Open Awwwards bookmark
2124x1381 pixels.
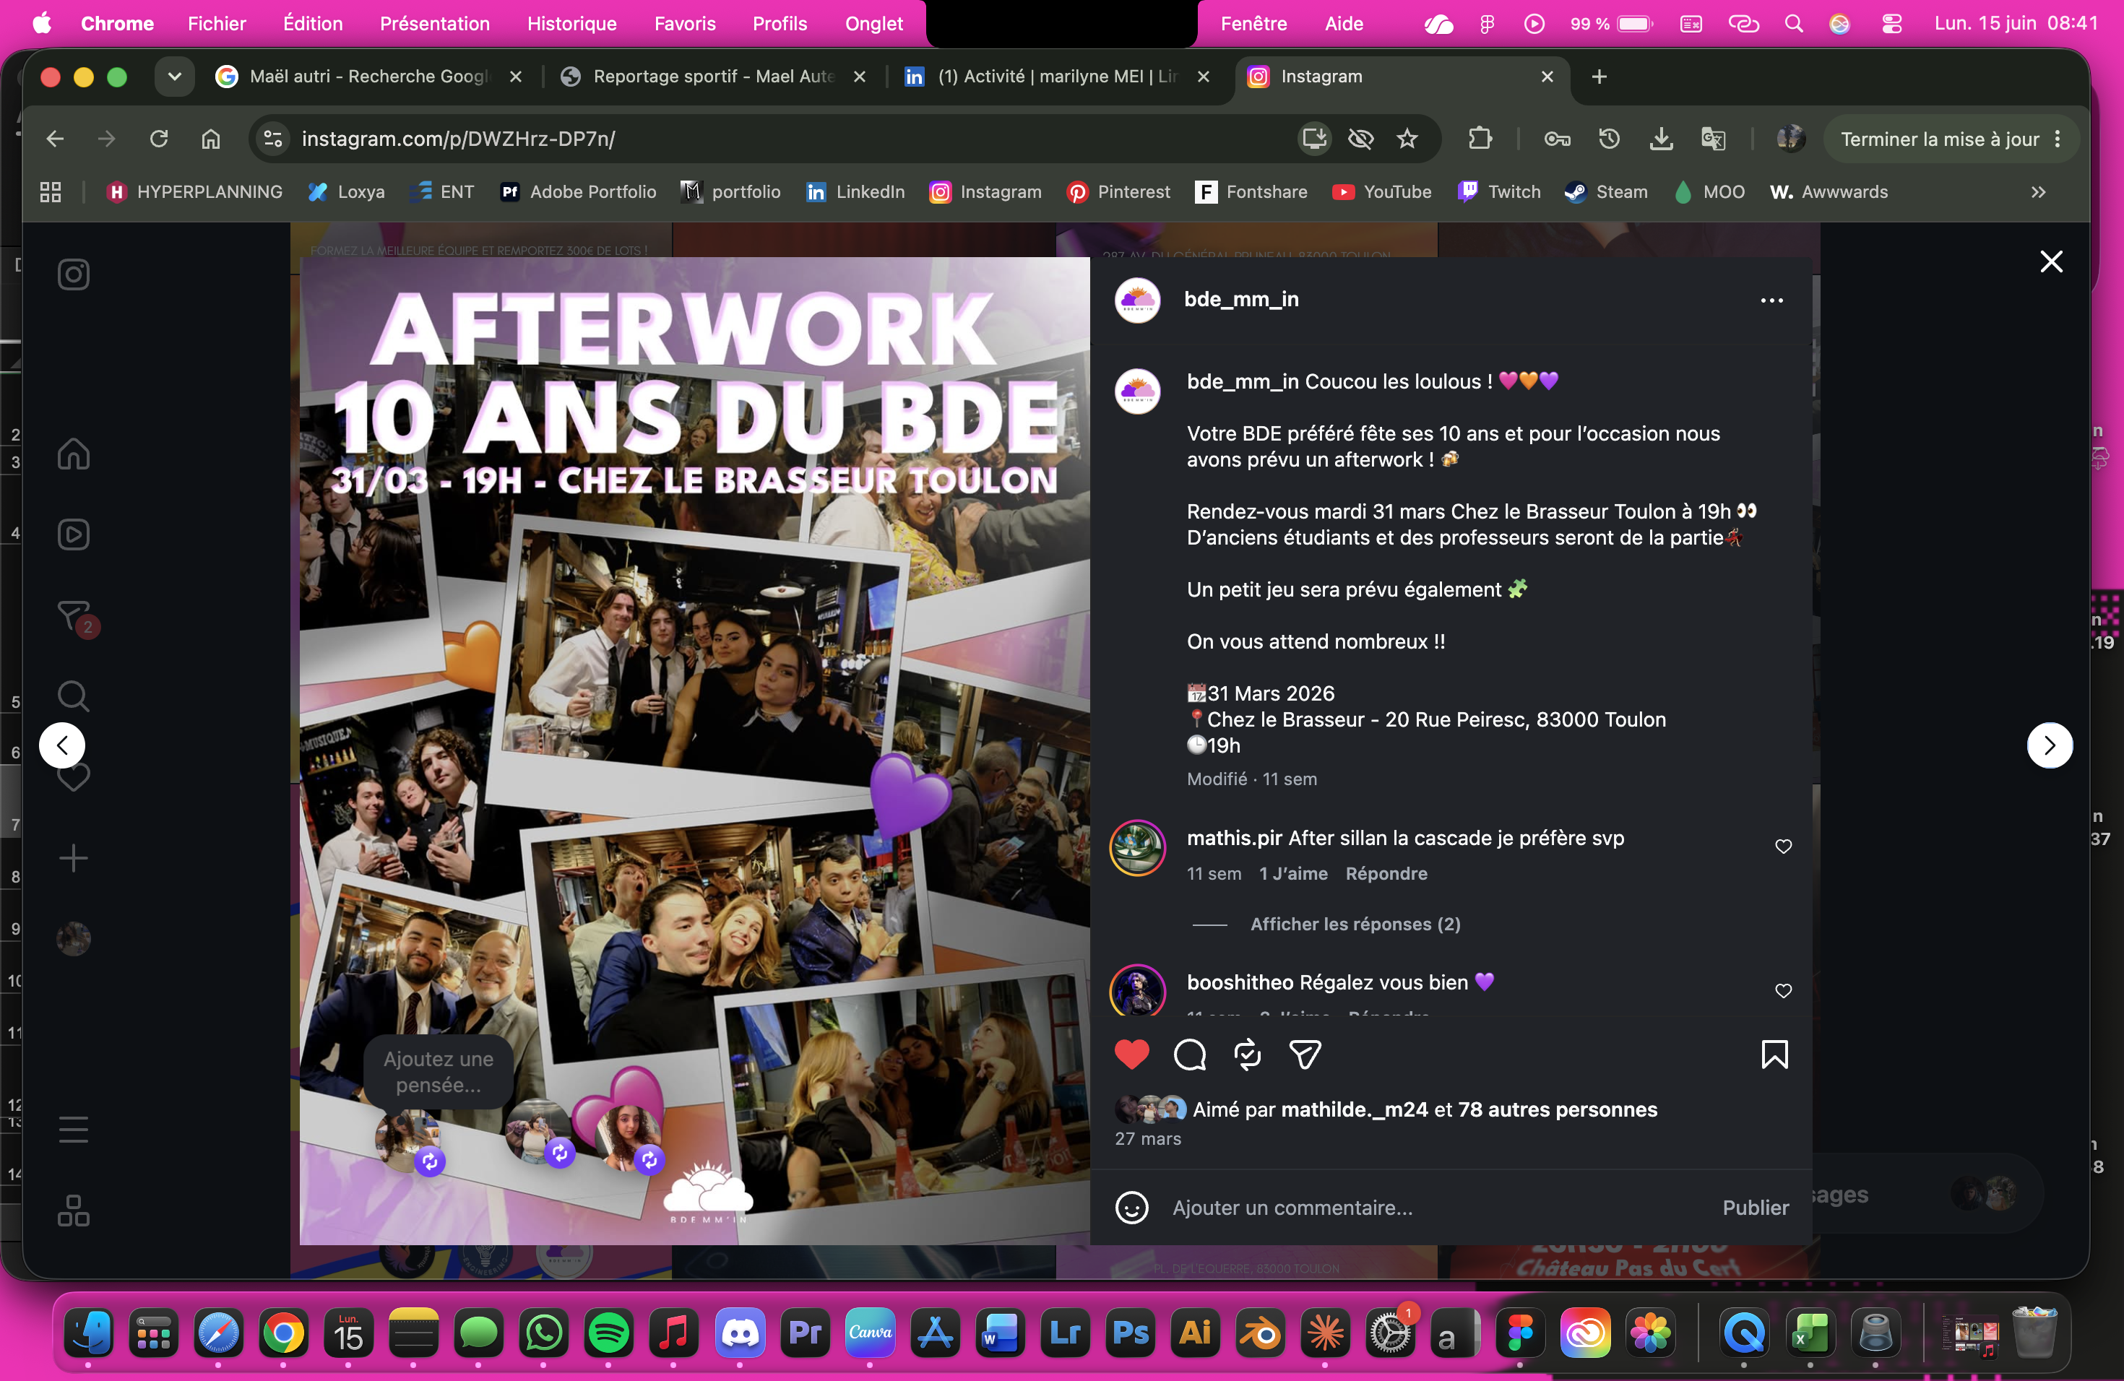pyautogui.click(x=1829, y=192)
